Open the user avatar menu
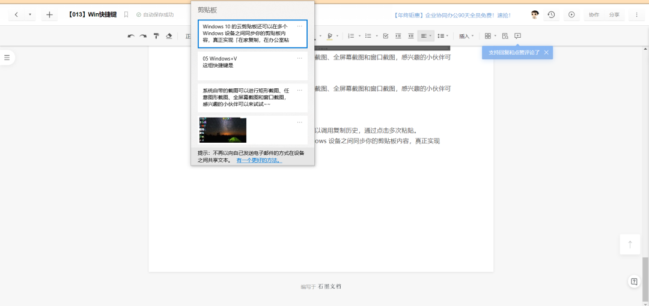 tap(535, 15)
